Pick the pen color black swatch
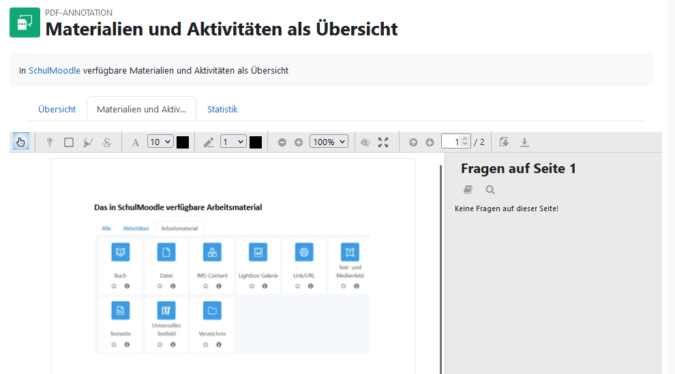Screen dimensions: 675x374 (x=255, y=142)
